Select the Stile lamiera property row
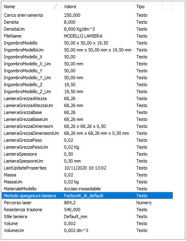Image resolution: width=186 pixels, height=241 pixels. pos(87,216)
